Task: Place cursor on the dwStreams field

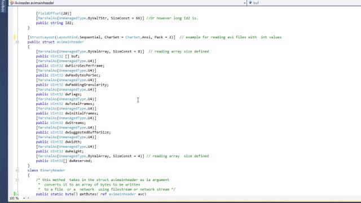Action: click(75, 123)
